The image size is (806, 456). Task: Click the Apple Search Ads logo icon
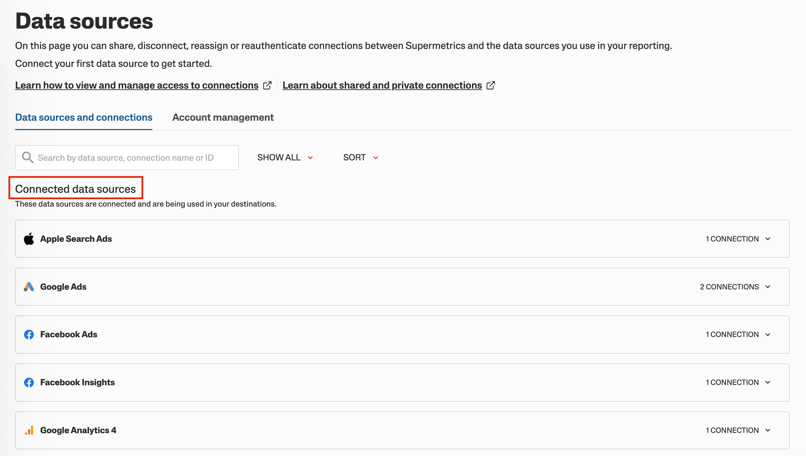29,239
